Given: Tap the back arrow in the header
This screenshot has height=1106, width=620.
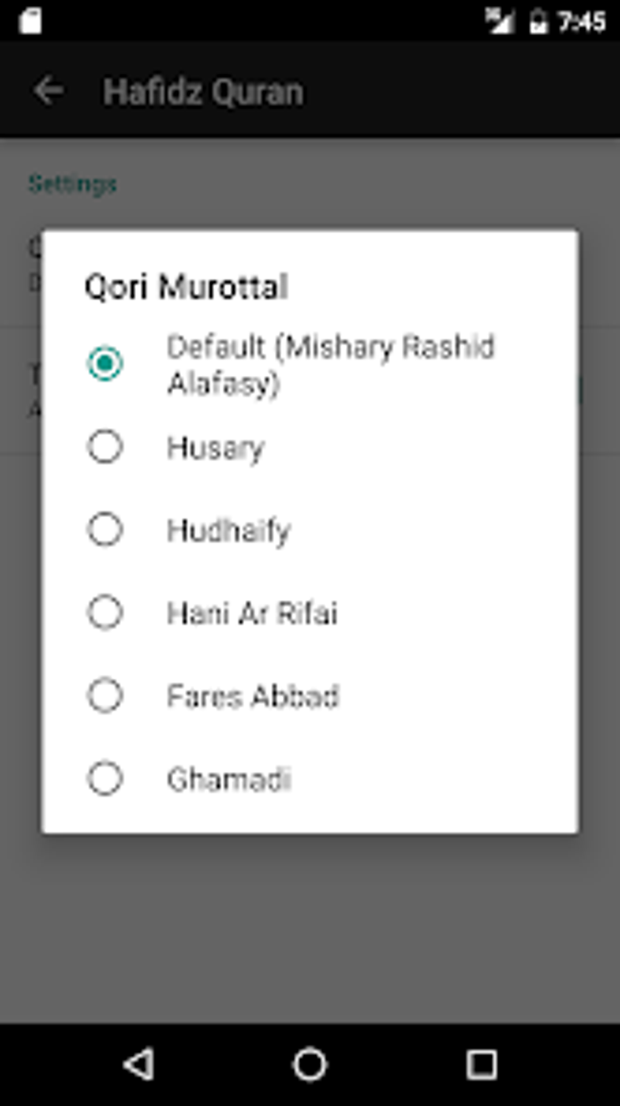Looking at the screenshot, I should coord(49,91).
